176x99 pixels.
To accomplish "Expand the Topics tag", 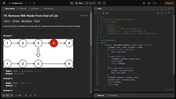I will pyautogui.click(x=16, y=21).
